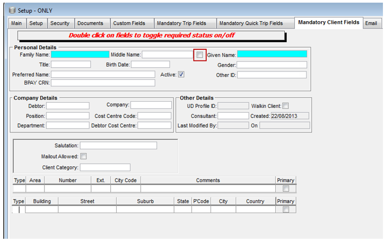
Task: Click the UD Profile ID field
Action: [233, 106]
